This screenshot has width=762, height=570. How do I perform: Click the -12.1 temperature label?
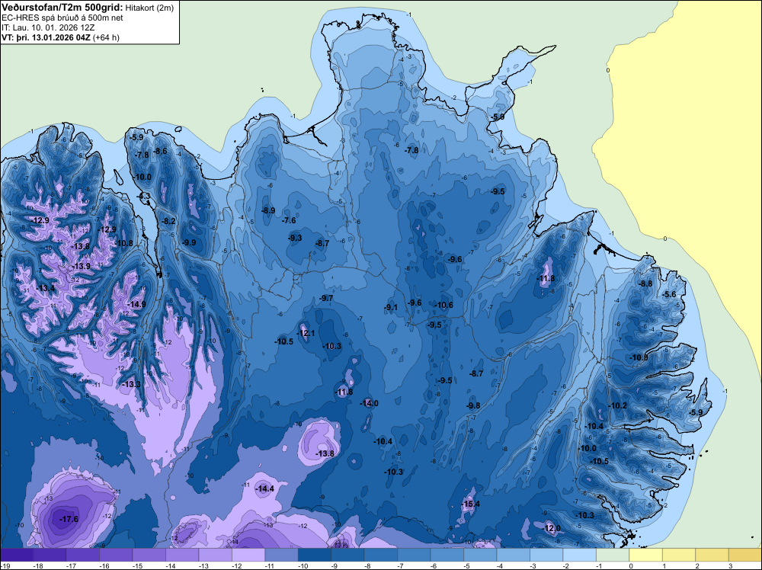coord(306,333)
